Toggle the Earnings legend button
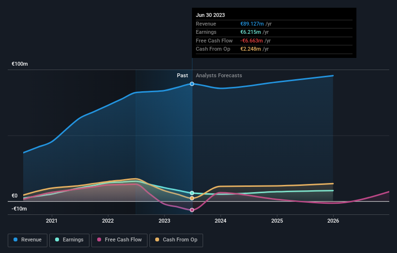397x253 pixels. (69, 240)
